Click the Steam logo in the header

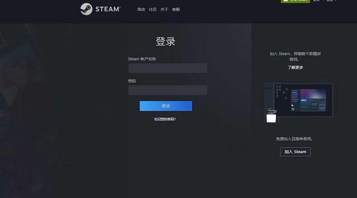pos(101,9)
